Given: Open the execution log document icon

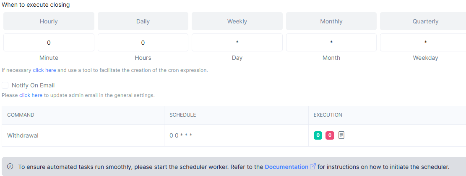Looking at the screenshot, I should click(341, 135).
